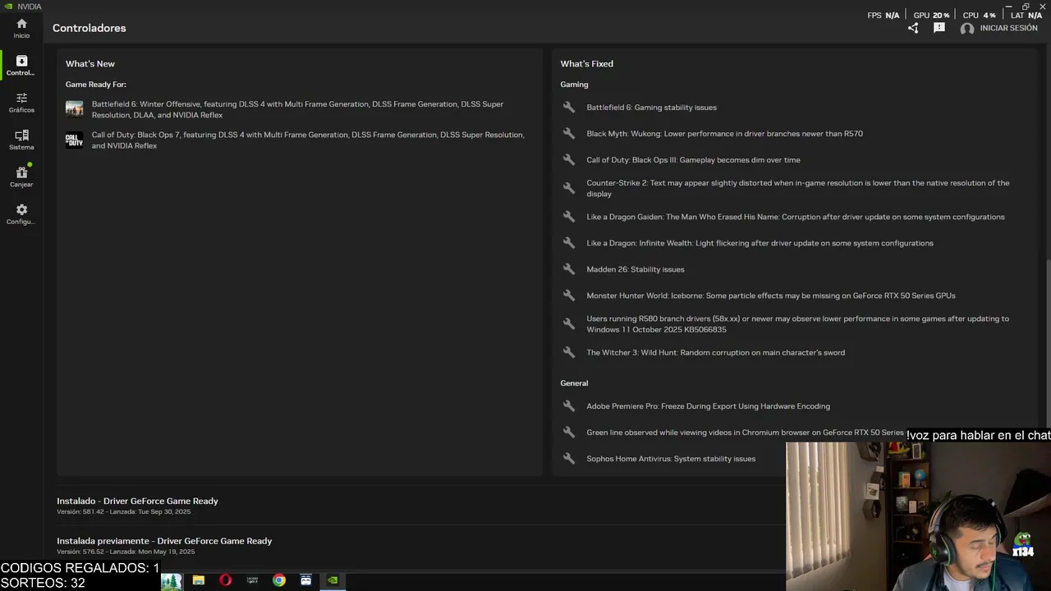Viewport: 1051px width, 591px height.
Task: Click the What's New heading
Action: click(90, 64)
